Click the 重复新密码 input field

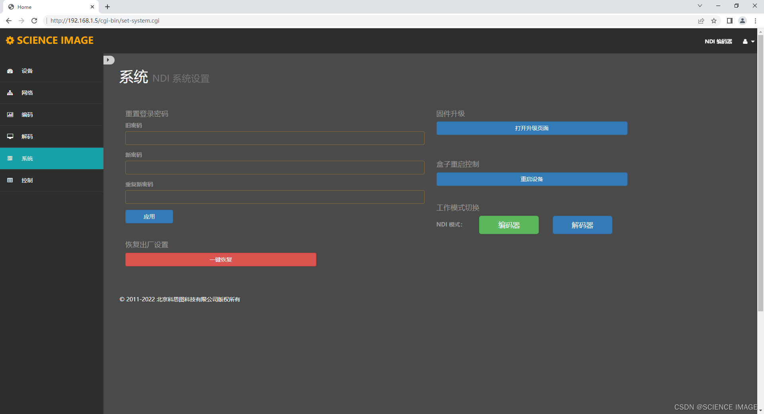(275, 197)
